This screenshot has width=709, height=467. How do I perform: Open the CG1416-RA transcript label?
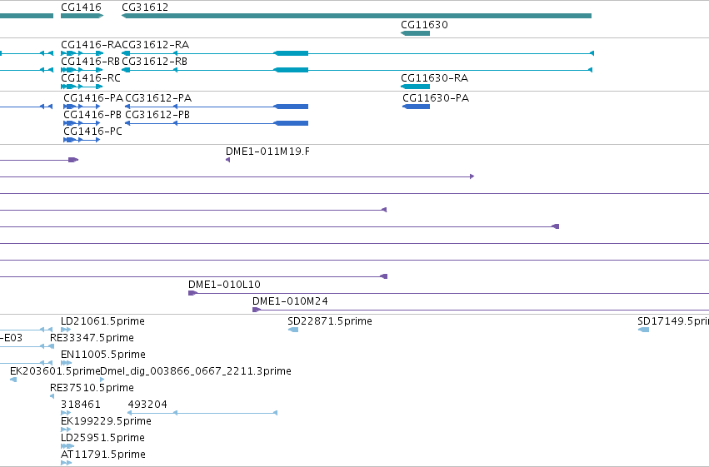coord(91,45)
